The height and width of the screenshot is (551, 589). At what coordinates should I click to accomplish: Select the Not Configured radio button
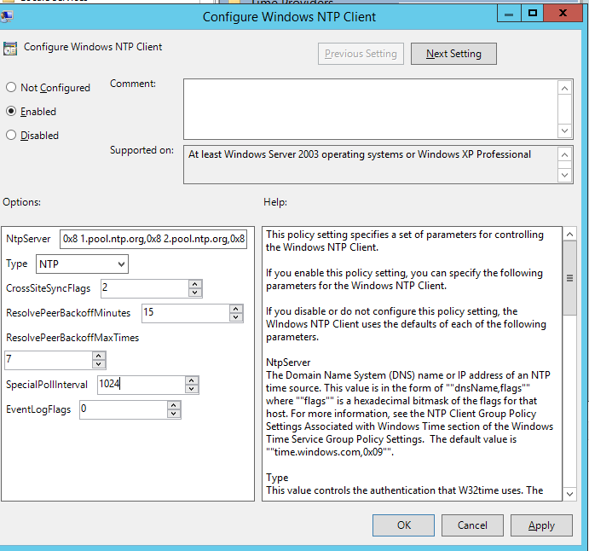pyautogui.click(x=11, y=87)
